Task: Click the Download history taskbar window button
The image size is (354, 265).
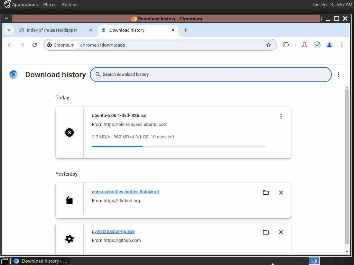Action: coord(41,261)
